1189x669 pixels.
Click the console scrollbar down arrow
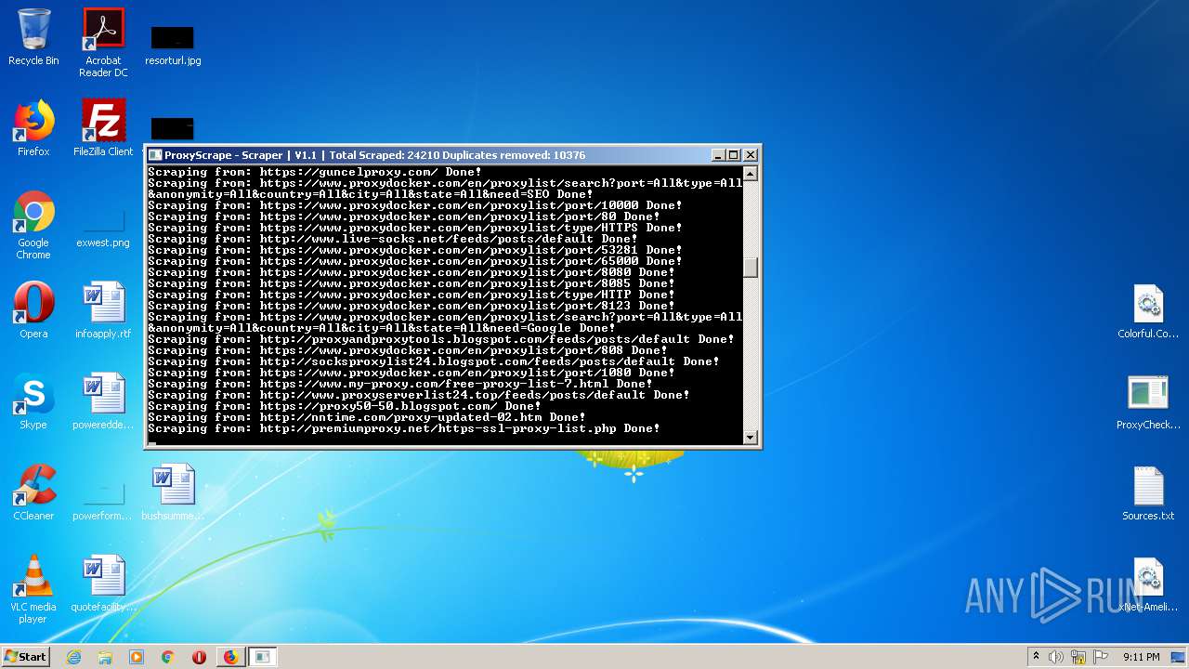pyautogui.click(x=751, y=436)
